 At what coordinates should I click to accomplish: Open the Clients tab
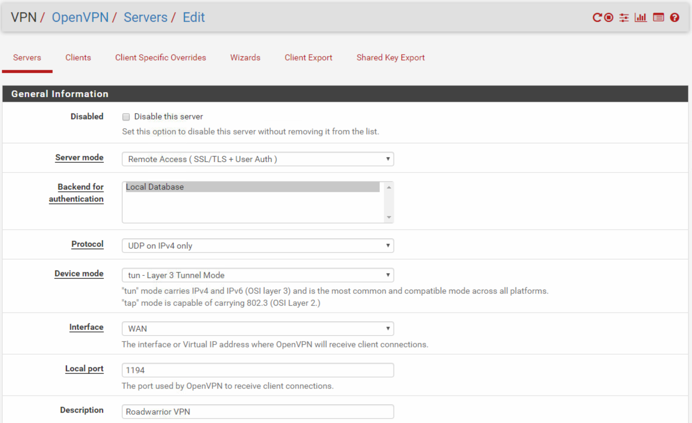(77, 57)
